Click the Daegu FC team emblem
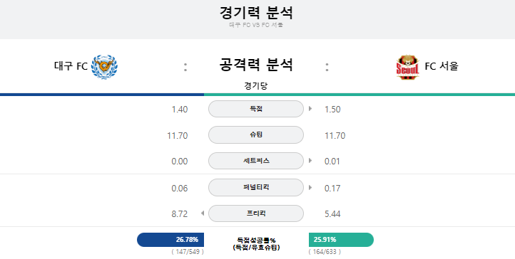This screenshot has height=259, width=515. point(104,67)
